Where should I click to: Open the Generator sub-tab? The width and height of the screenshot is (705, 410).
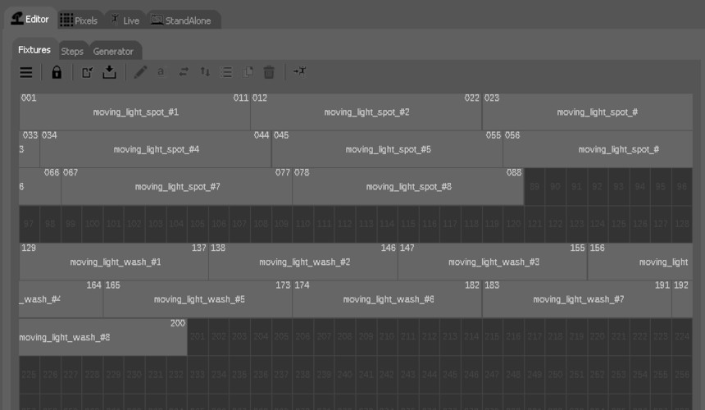tap(113, 51)
